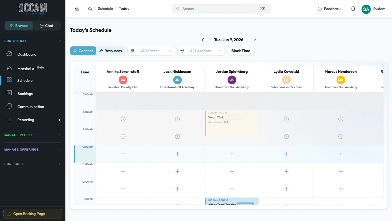
Task: Switch to Chat mode
Action: pyautogui.click(x=47, y=26)
